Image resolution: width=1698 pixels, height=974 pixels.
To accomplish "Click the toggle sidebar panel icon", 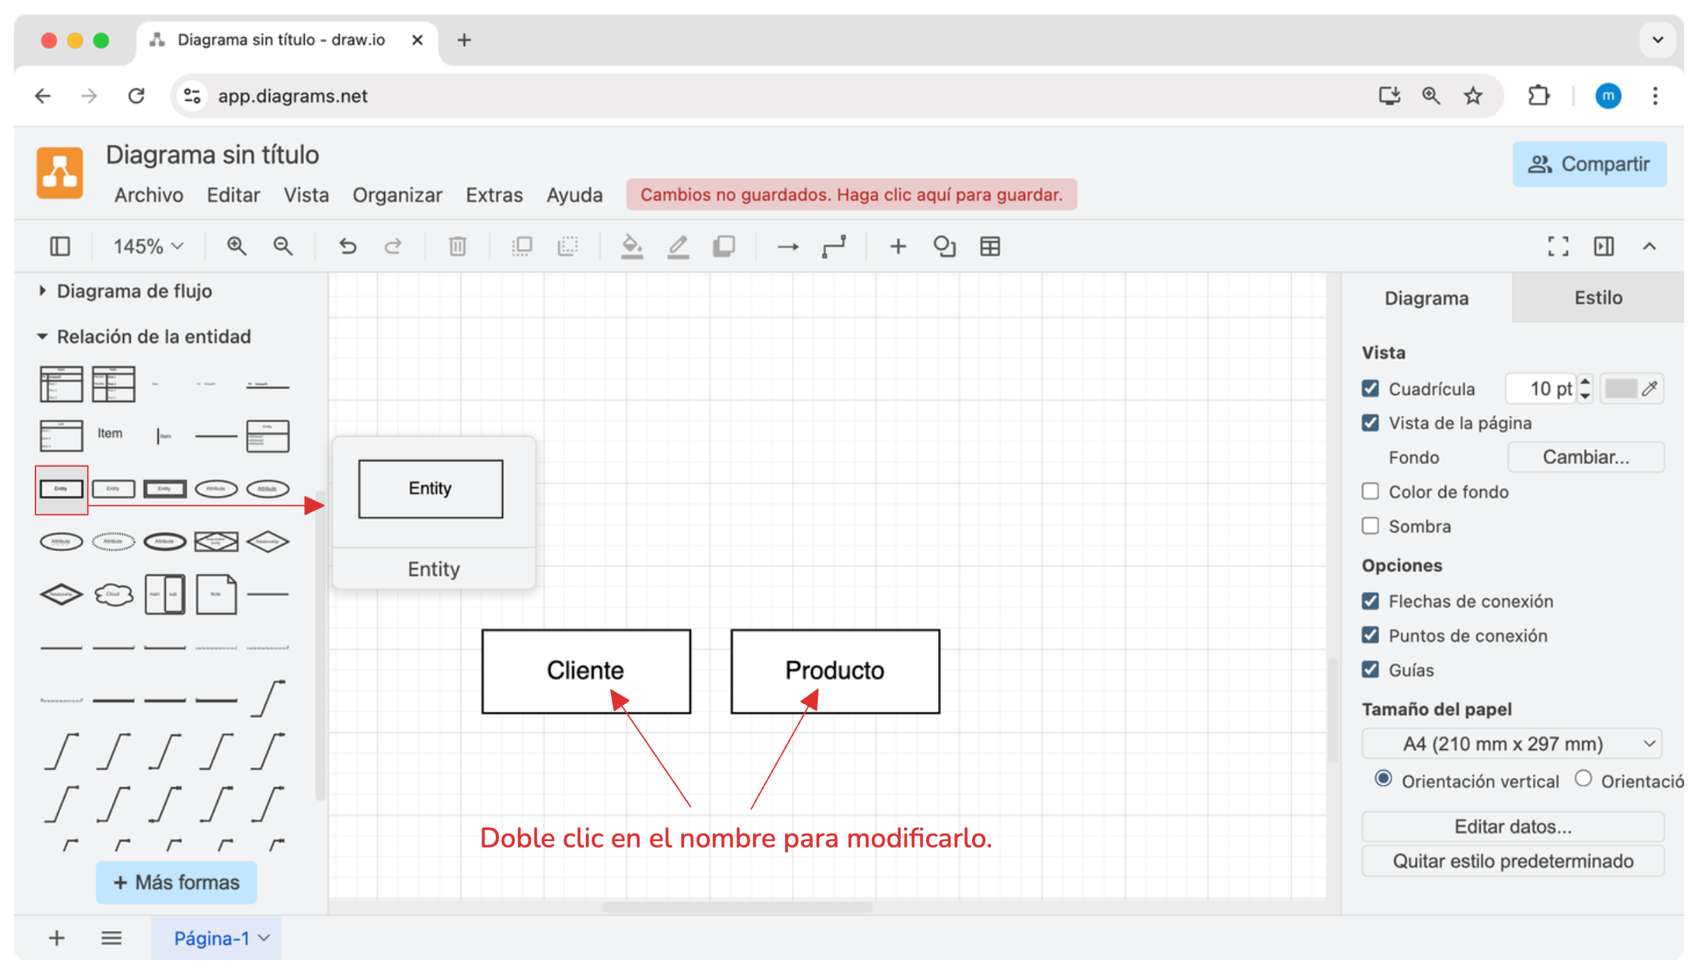I will [x=60, y=246].
